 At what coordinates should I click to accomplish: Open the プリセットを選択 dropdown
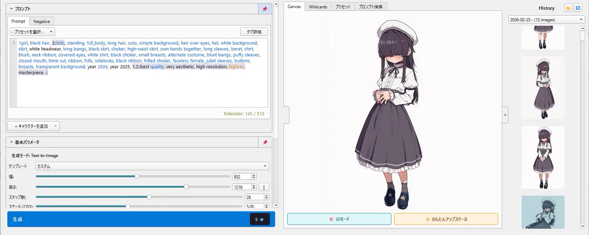pyautogui.click(x=33, y=32)
